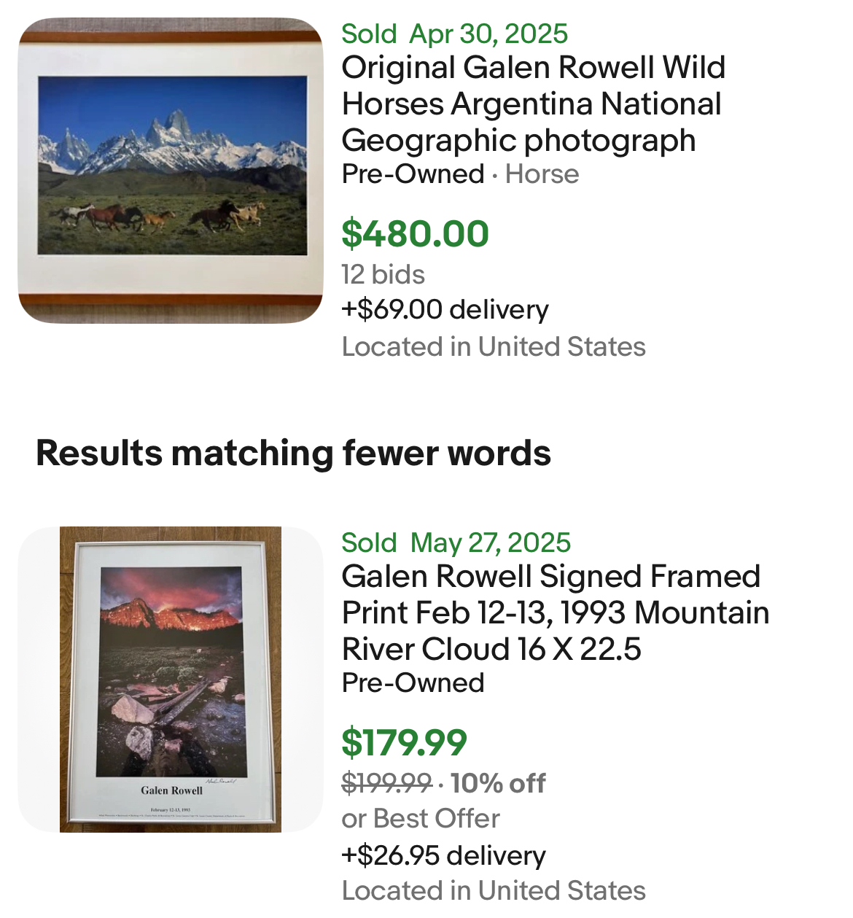Click the struck-through $199.99 original price
Image resolution: width=853 pixels, height=918 pixels.
click(x=386, y=784)
